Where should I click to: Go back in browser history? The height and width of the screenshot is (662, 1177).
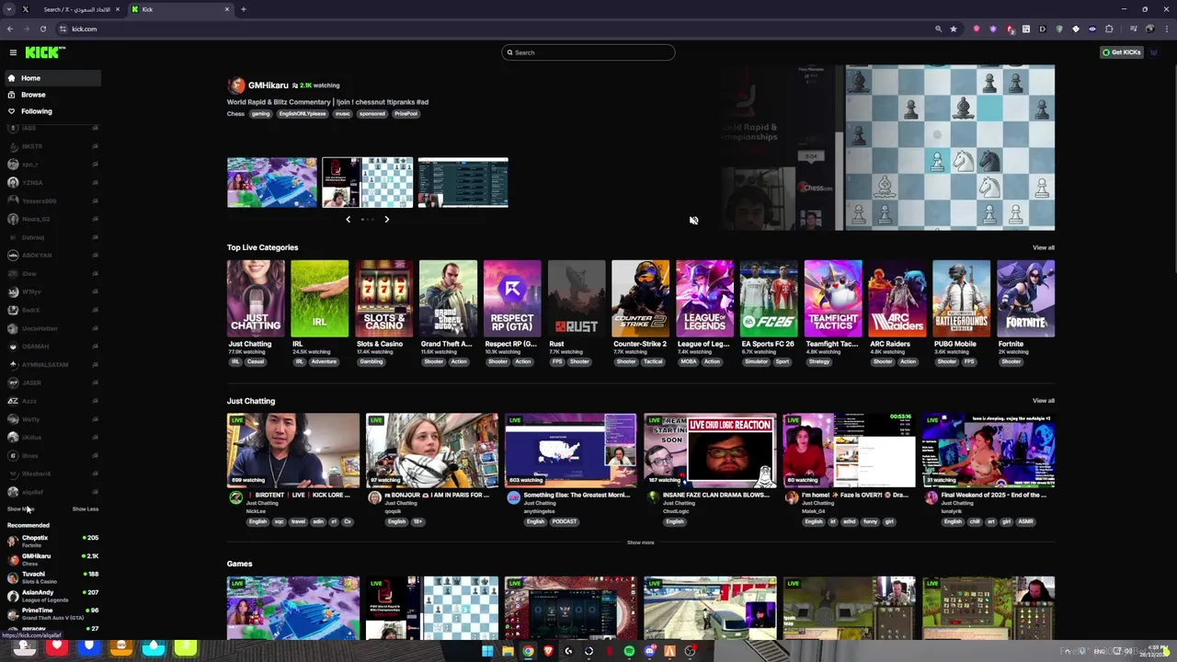[x=10, y=29]
